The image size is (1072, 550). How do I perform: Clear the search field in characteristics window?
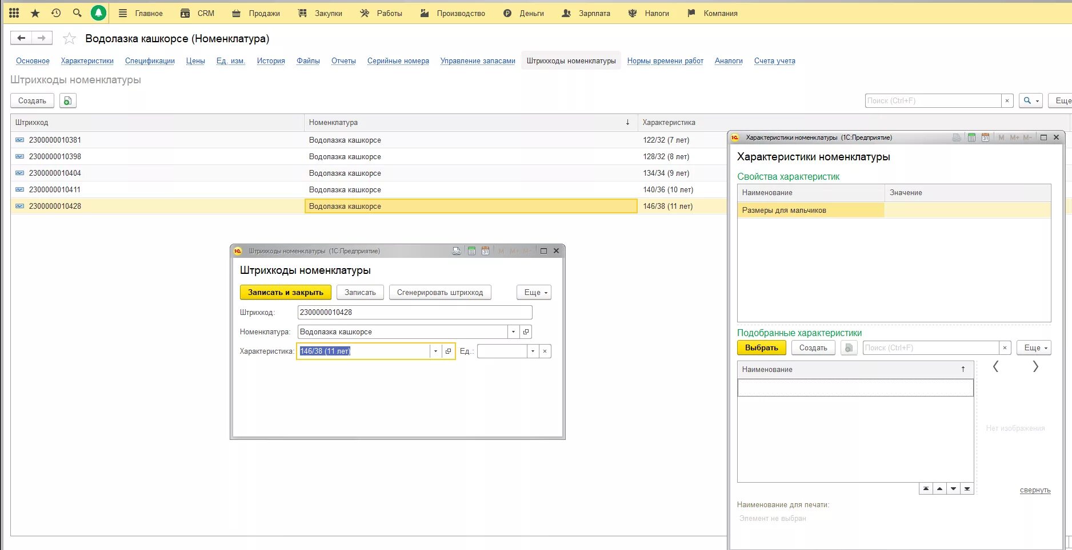tap(1005, 348)
